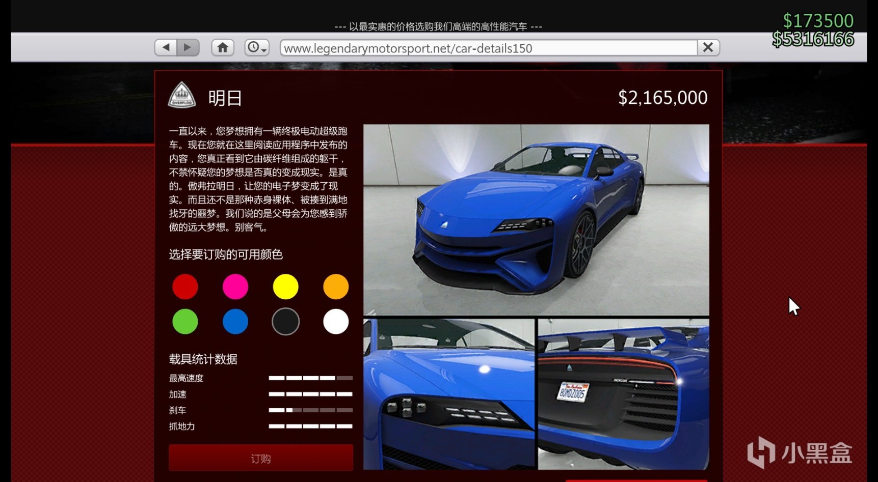
Task: Open the browser home page
Action: (223, 47)
